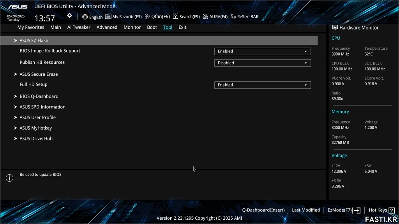Expand ASUS MyHotkey arrow

tap(16, 128)
